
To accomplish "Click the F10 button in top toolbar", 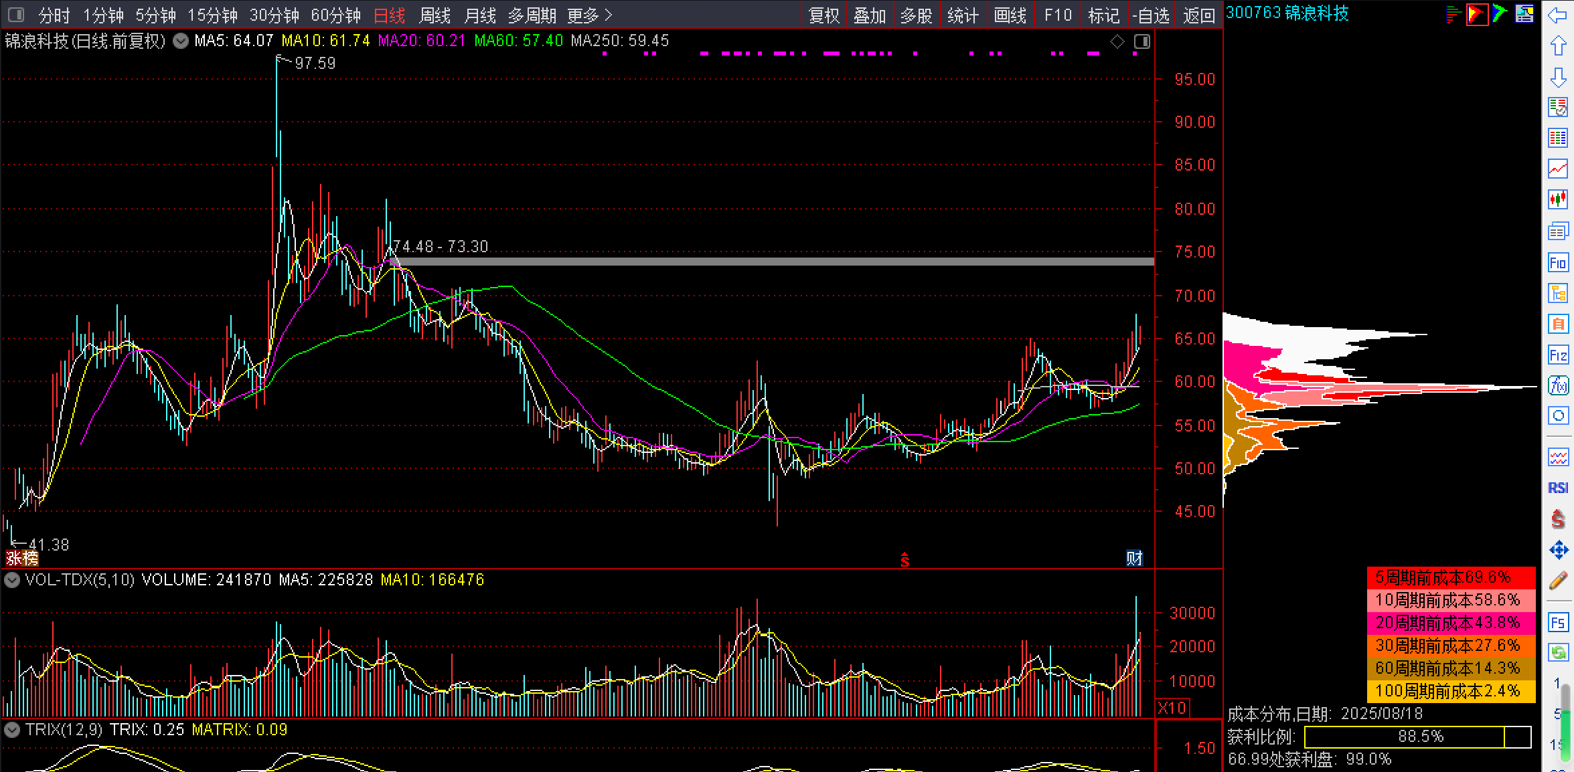I will pyautogui.click(x=1058, y=15).
